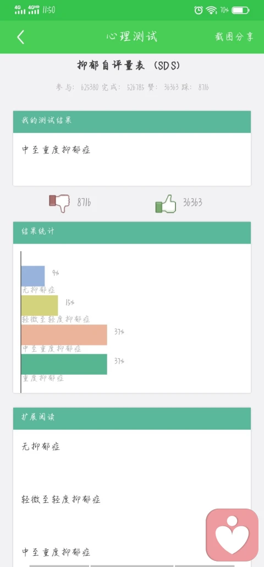Screen dimensions: 264x567
Task: Tap the battery status icon
Action: click(240, 10)
